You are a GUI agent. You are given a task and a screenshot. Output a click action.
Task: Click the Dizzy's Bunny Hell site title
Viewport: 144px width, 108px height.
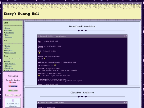pyautogui.click(x=21, y=14)
